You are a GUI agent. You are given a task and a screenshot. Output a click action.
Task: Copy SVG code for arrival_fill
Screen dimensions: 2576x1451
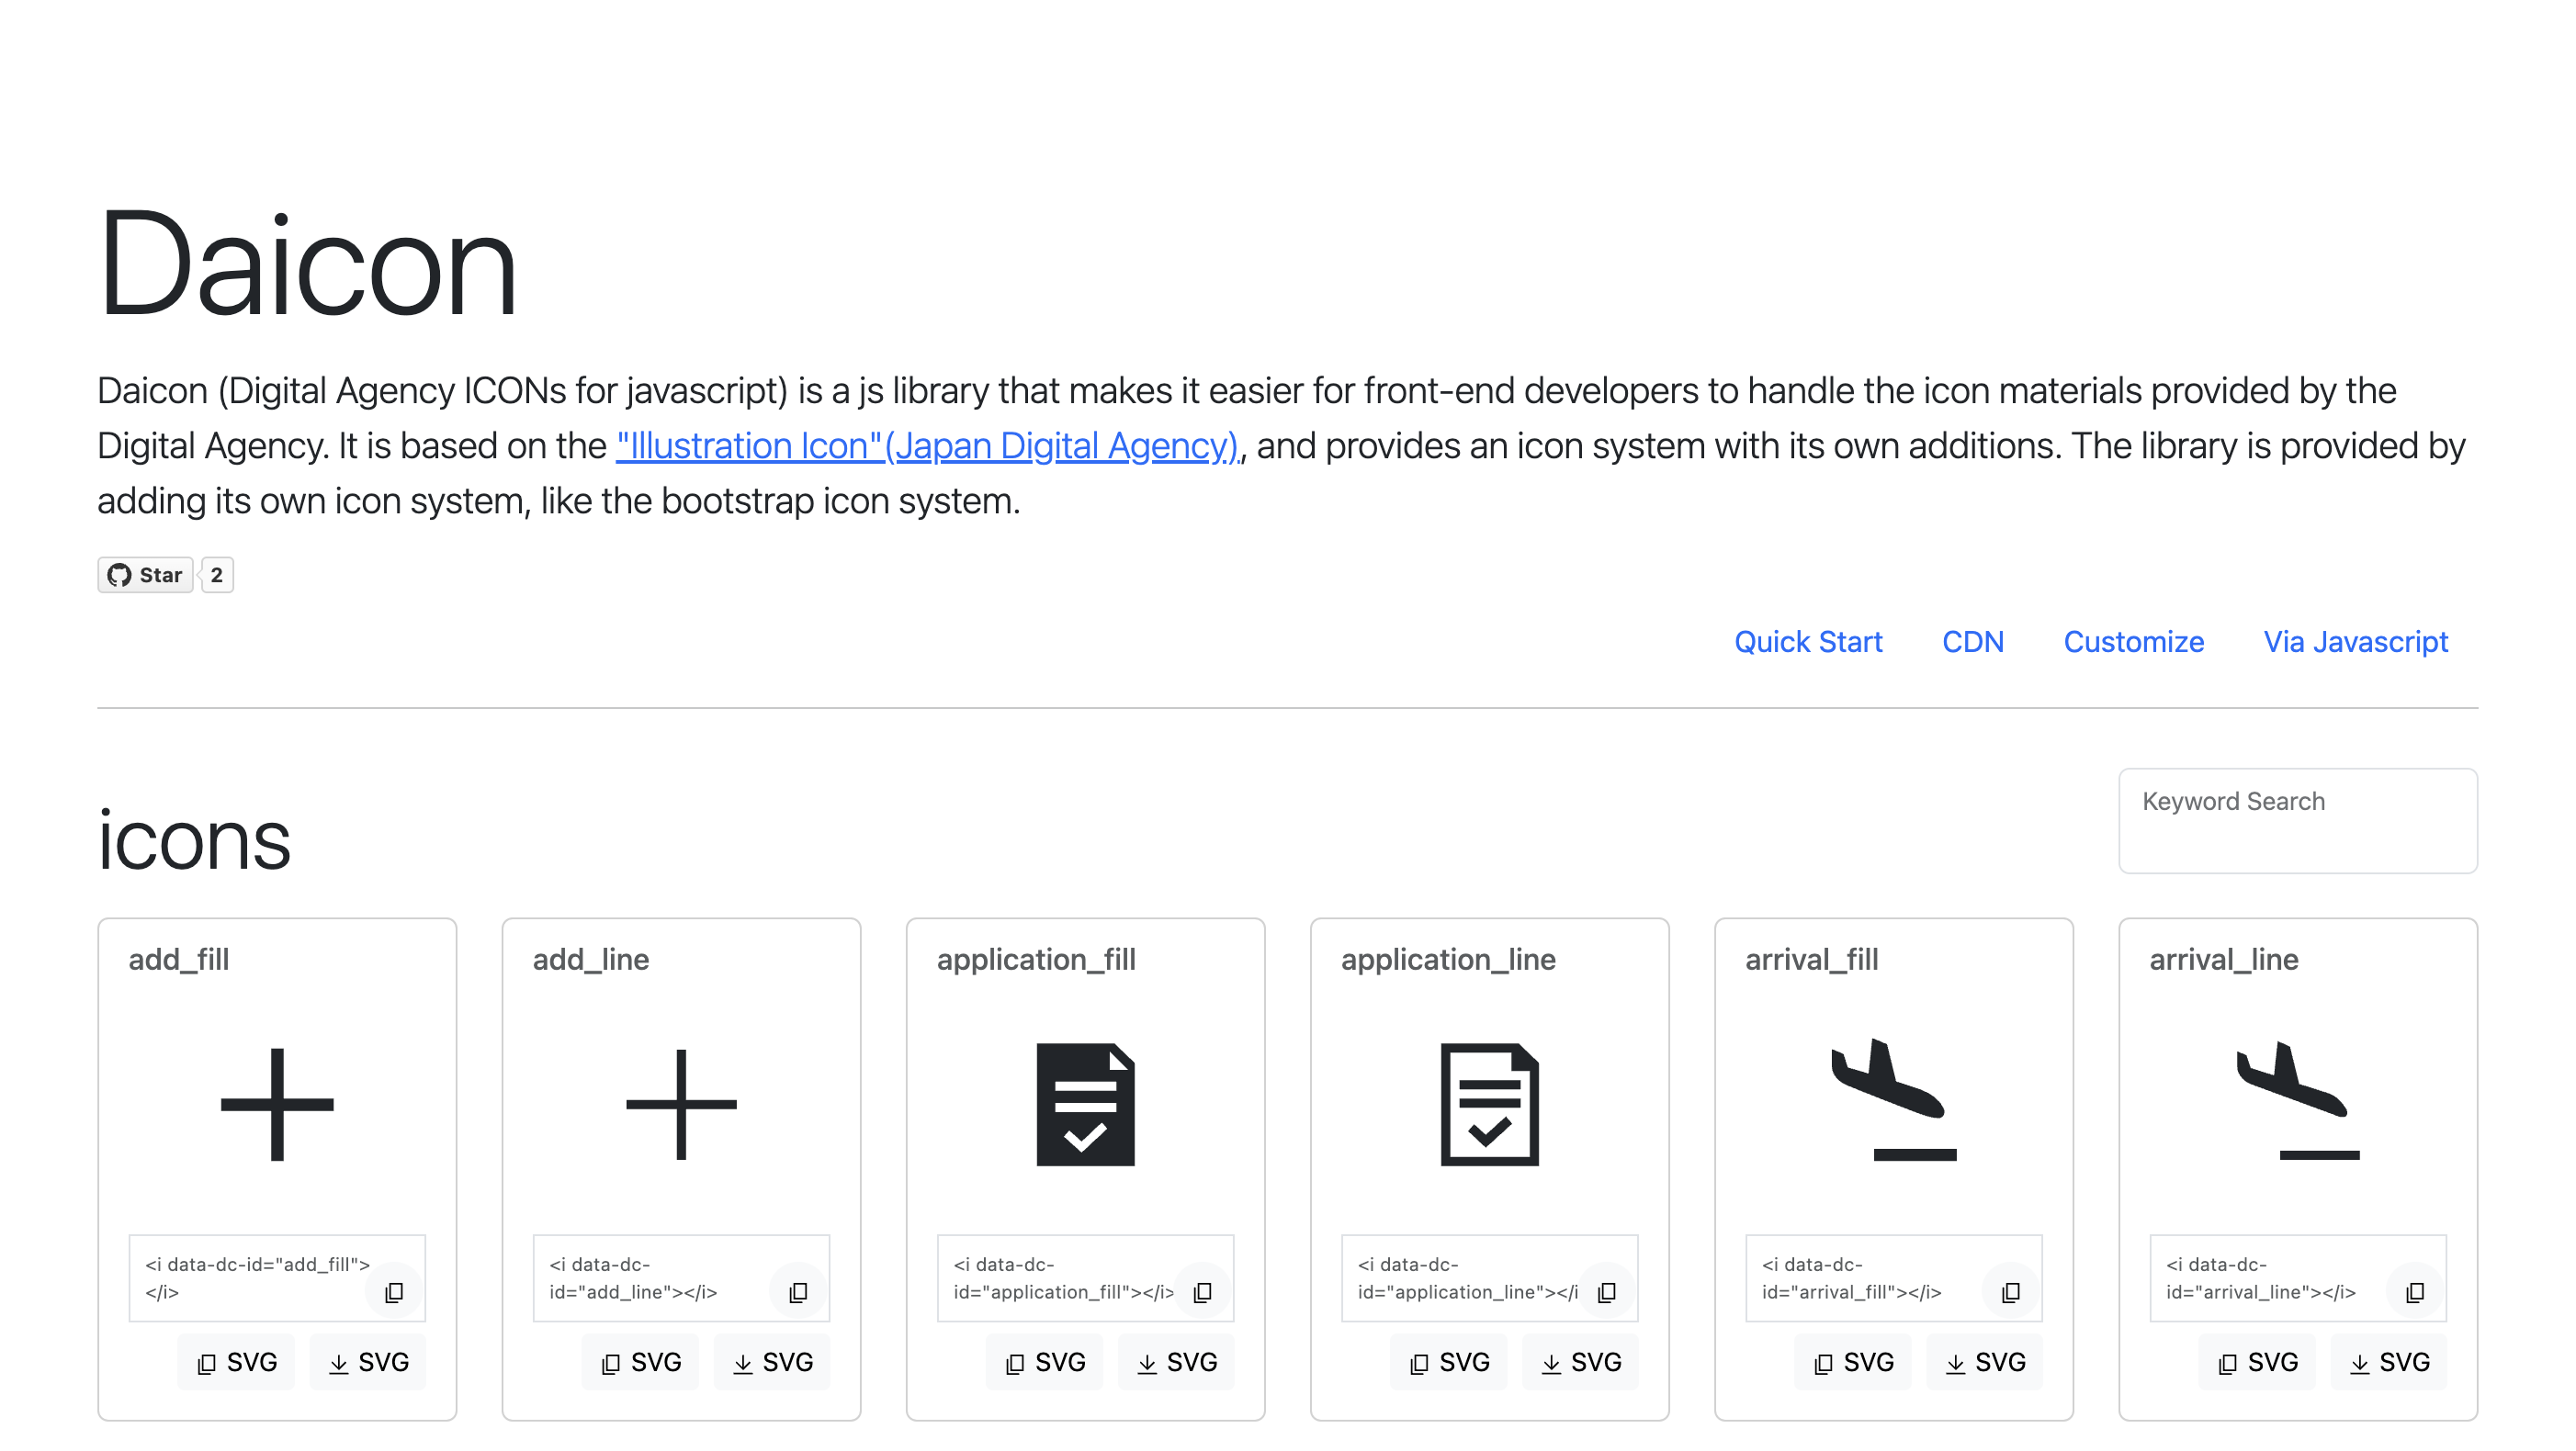(x=1853, y=1362)
